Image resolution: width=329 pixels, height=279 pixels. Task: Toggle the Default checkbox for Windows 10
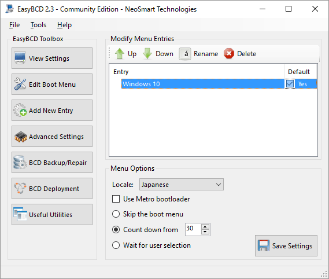tap(290, 84)
